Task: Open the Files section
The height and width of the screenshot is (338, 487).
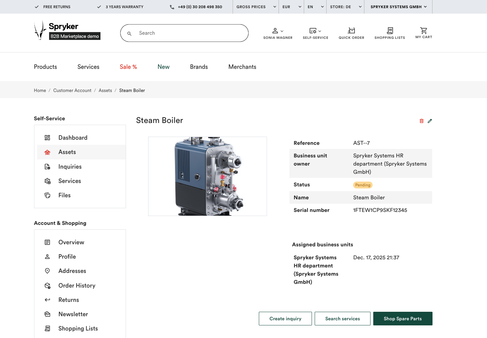Action: [64, 195]
